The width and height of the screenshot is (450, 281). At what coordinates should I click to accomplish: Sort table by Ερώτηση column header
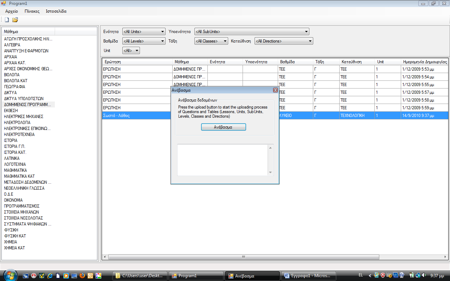[x=137, y=62]
